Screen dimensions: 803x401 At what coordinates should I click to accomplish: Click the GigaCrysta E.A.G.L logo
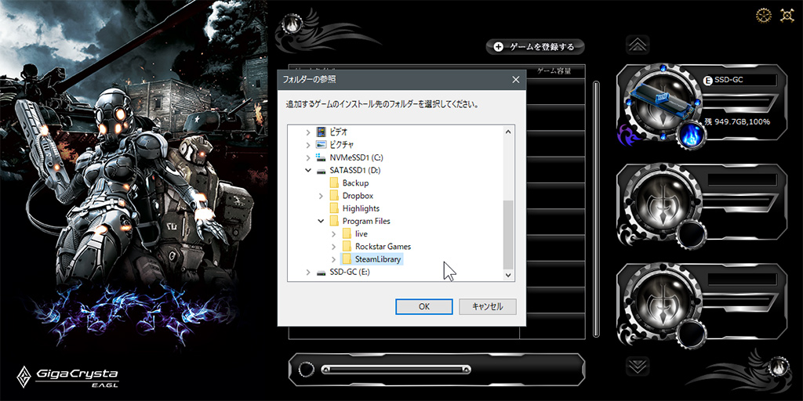(x=68, y=378)
